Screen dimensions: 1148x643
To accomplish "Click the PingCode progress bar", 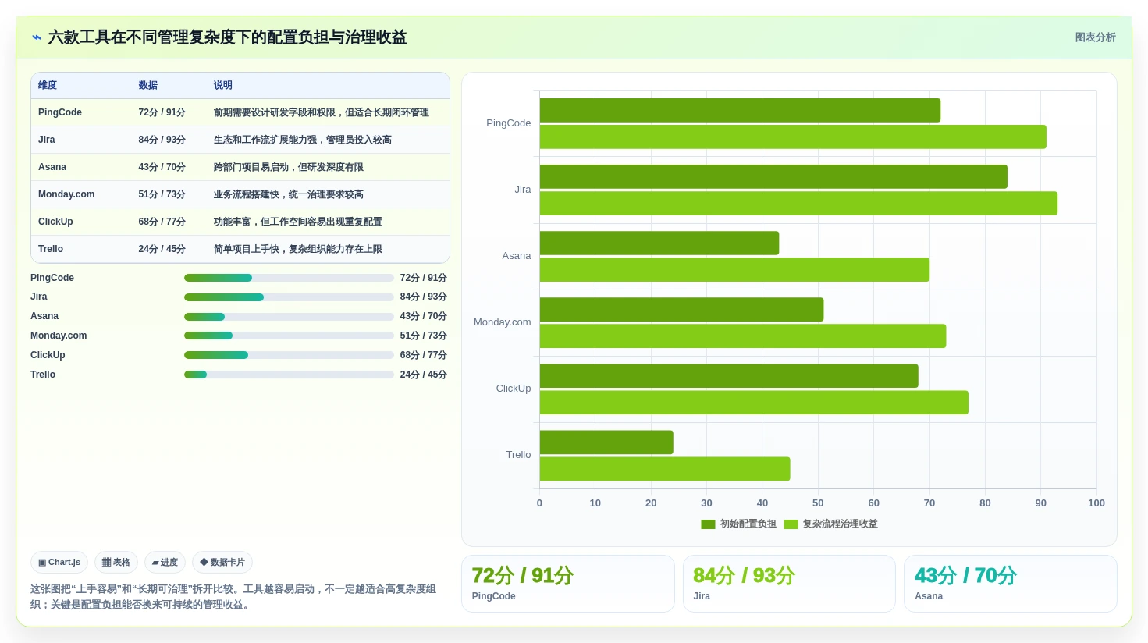I will pyautogui.click(x=289, y=278).
